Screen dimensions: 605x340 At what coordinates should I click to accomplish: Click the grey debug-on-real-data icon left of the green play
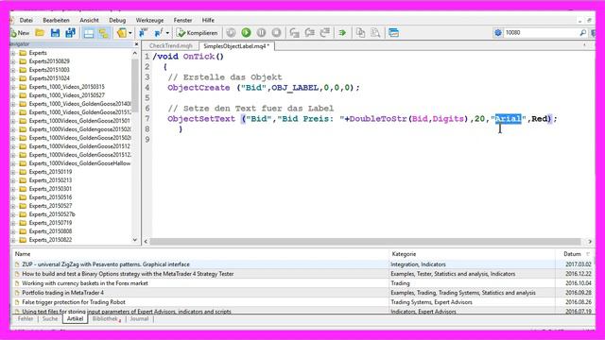pyautogui.click(x=231, y=33)
